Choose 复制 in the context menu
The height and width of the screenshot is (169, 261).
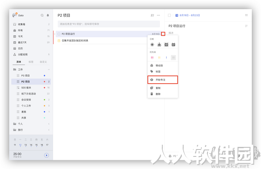pos(163,88)
